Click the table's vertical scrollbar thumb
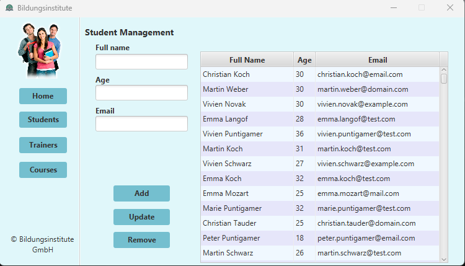465x266 pixels. [443, 79]
